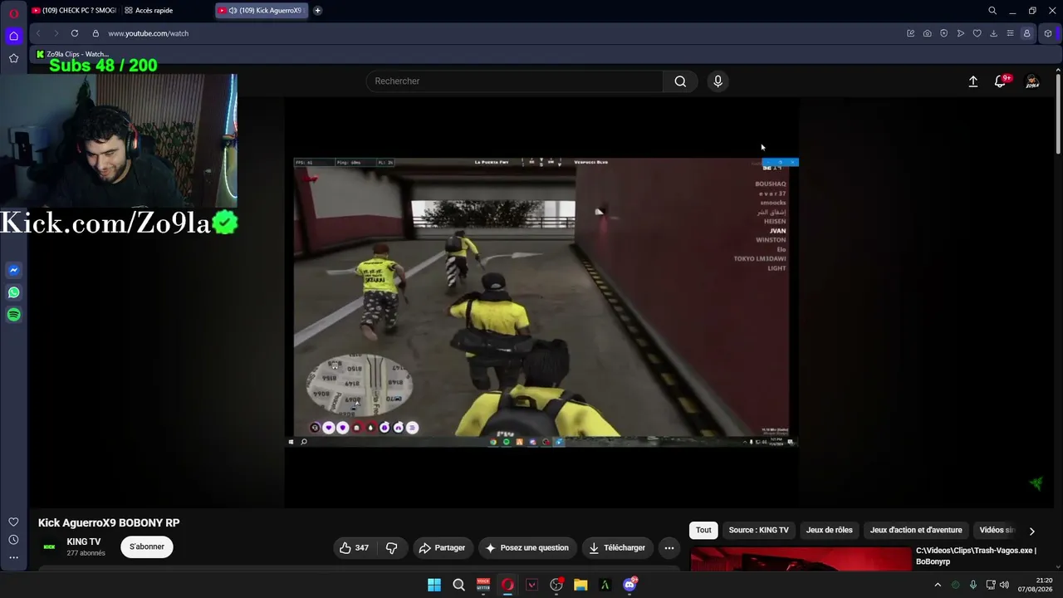Click the video player to pause

(541, 302)
